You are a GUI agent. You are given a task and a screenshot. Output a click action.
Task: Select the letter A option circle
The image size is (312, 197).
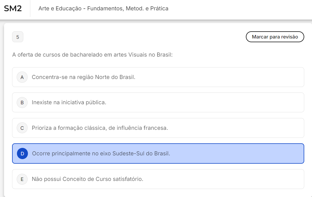pos(22,77)
